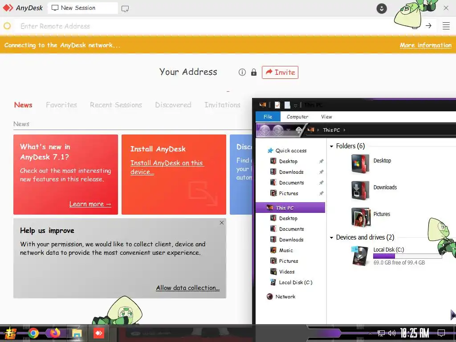Open the notification center icon

[441, 333]
